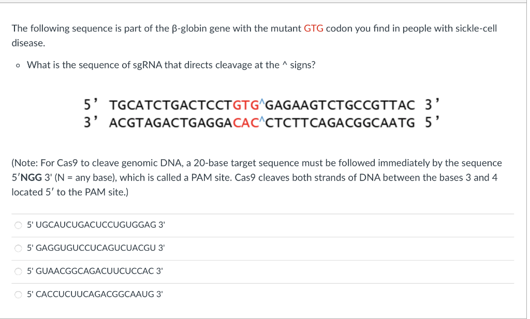The image size is (530, 319).
Task: Select the radio button for 5' UGCAUCUGACUCCUGUGGAG 3'
Action: coord(18,225)
